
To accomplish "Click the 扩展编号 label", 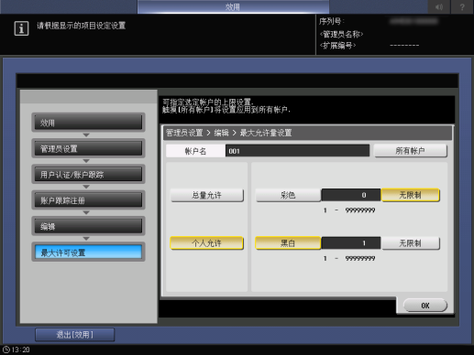I will 337,46.
